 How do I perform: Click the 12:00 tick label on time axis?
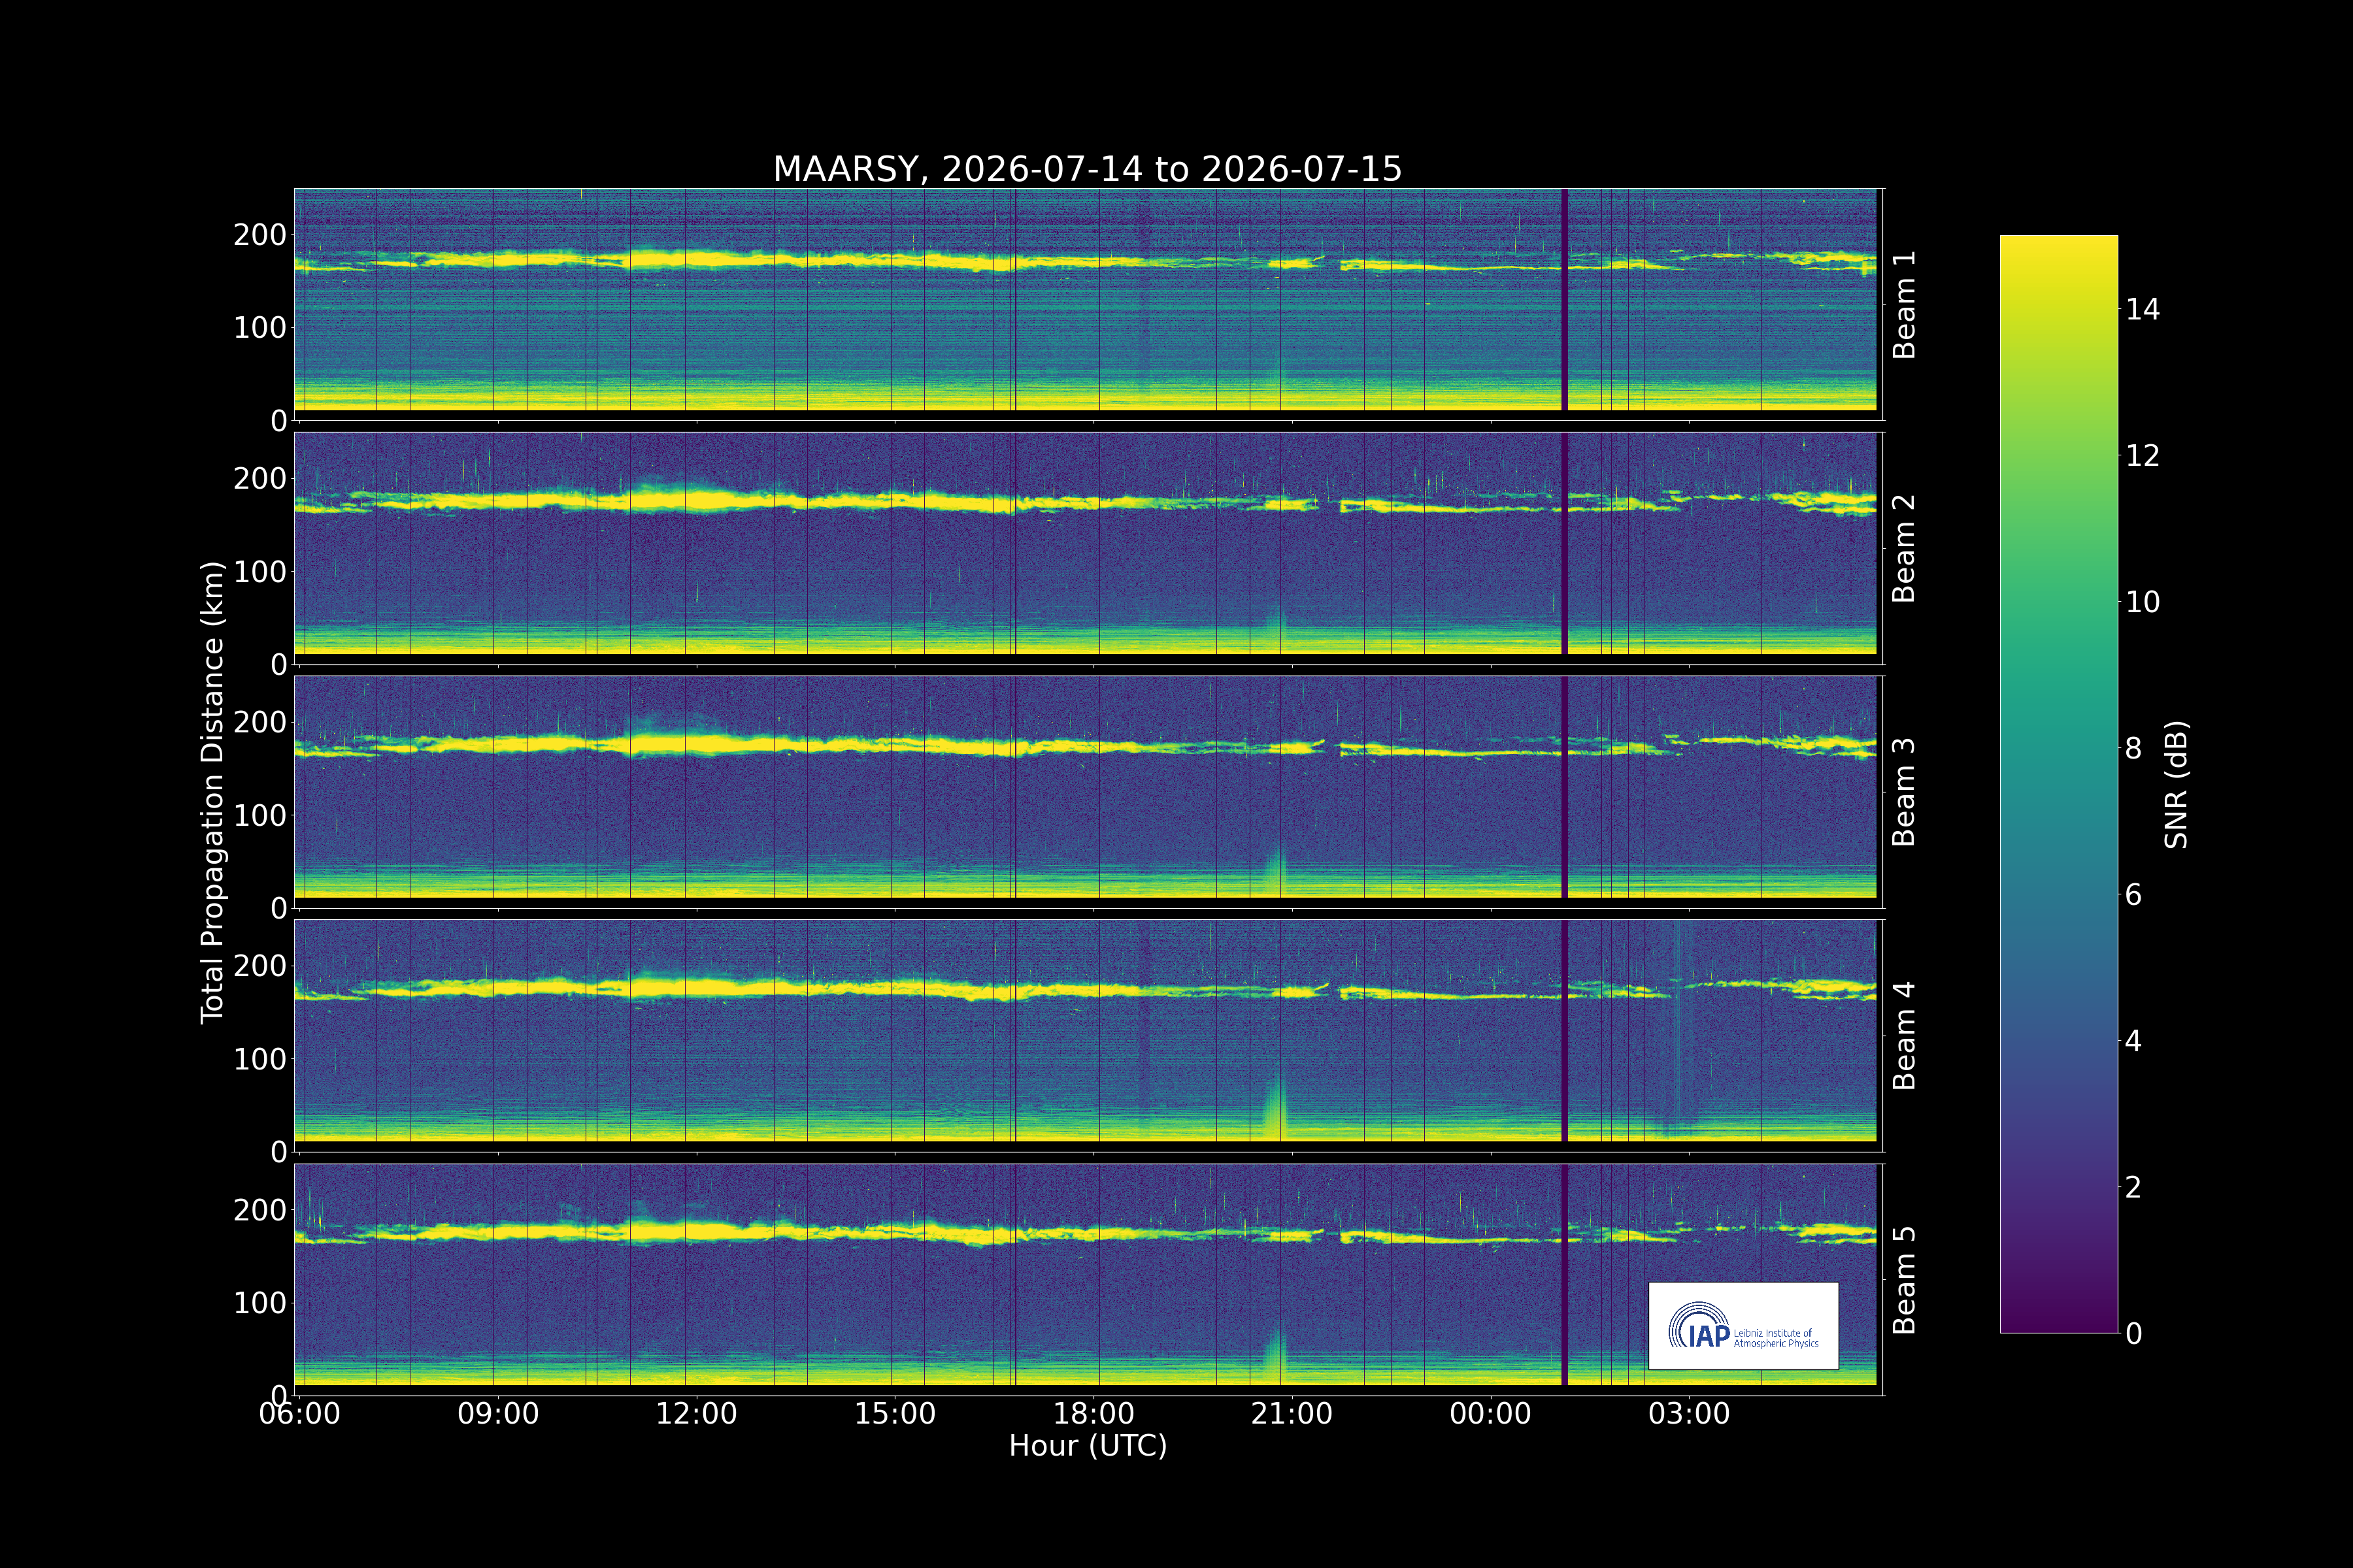(696, 1414)
